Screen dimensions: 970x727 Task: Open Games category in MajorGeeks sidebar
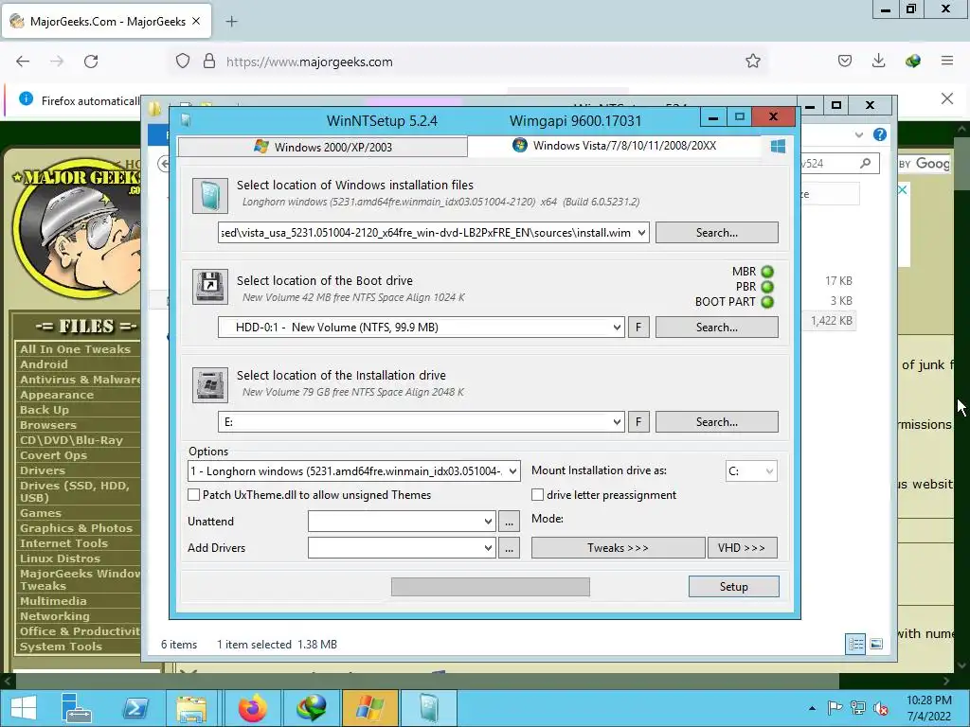pyautogui.click(x=40, y=513)
